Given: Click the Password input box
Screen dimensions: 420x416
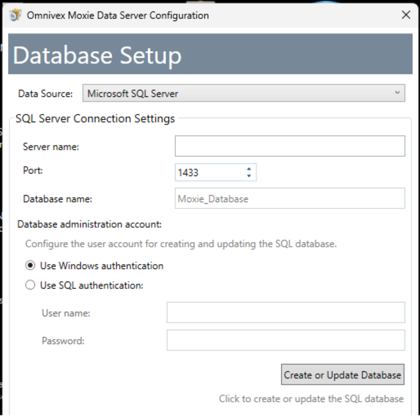Looking at the screenshot, I should [285, 340].
